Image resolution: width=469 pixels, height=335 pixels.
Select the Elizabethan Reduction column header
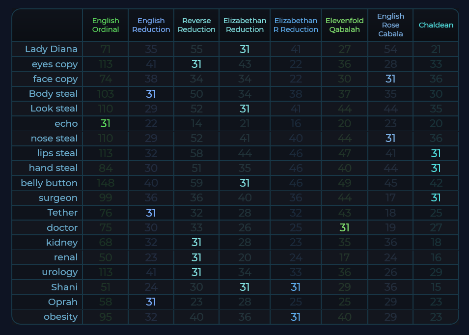pos(245,25)
